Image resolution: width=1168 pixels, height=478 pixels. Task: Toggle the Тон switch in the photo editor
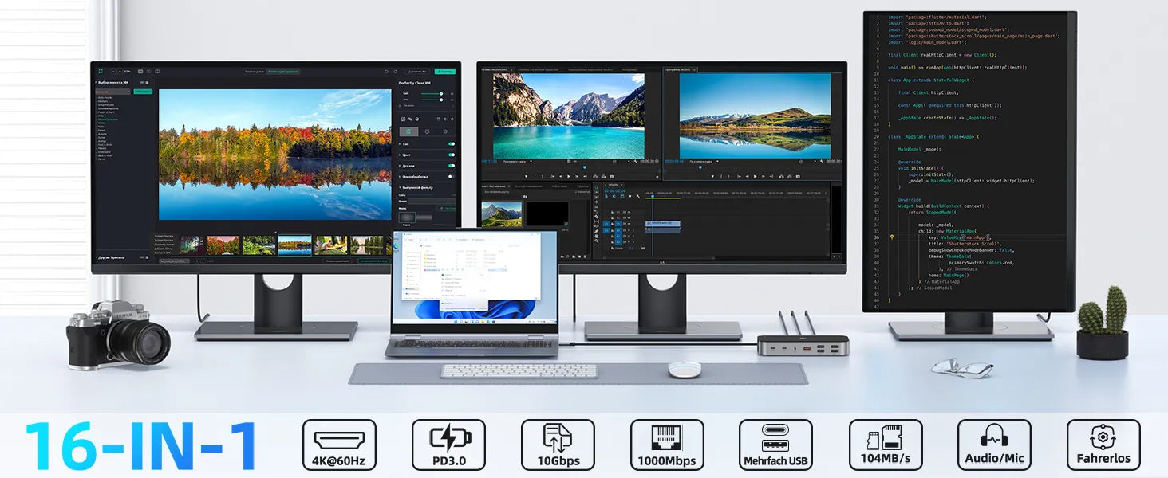tap(451, 144)
